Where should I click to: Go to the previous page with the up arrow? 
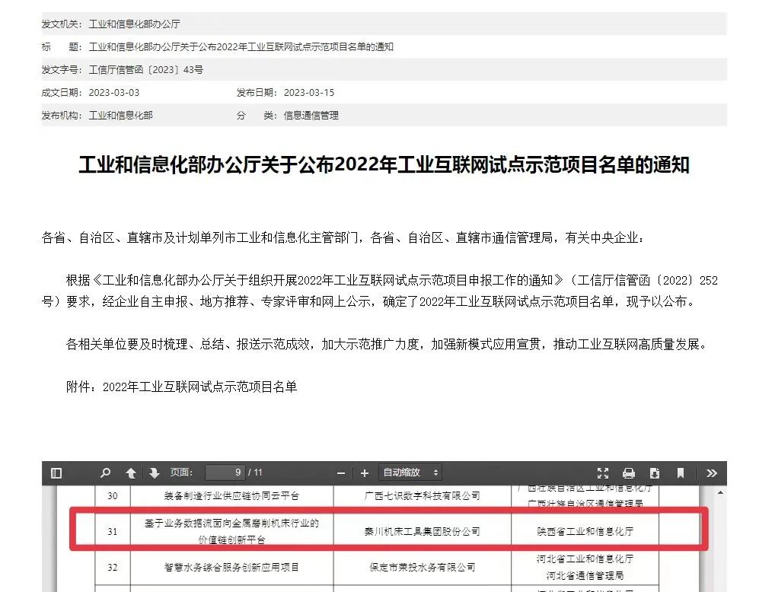coord(129,473)
